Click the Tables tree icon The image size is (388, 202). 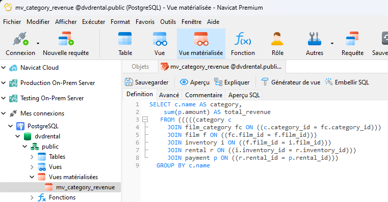coord(42,157)
